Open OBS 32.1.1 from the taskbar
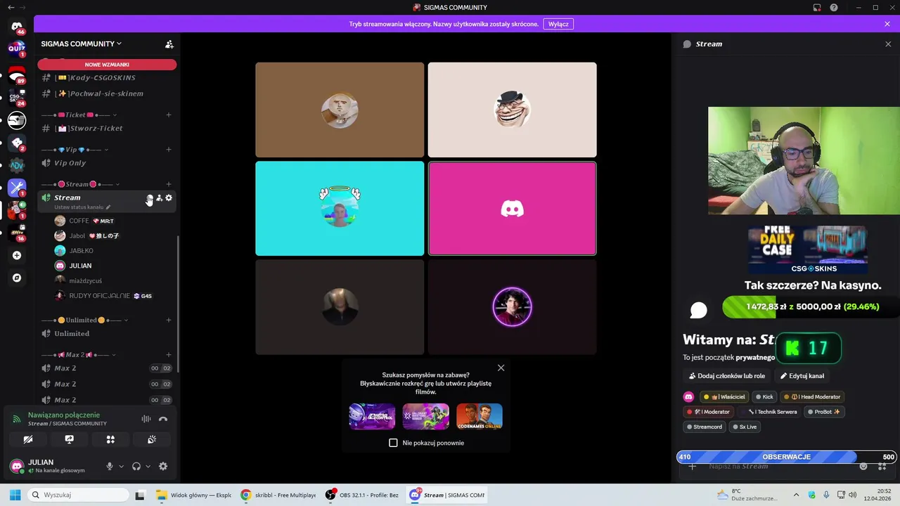Viewport: 900px width, 506px height. [x=363, y=495]
